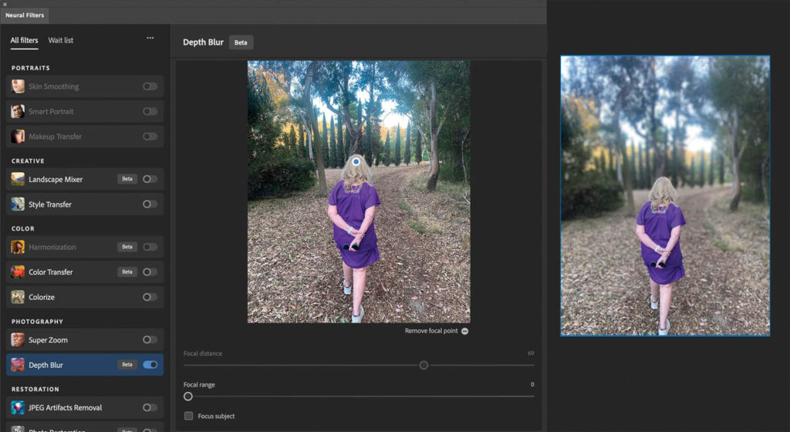Click the Harmonization filter icon

18,247
